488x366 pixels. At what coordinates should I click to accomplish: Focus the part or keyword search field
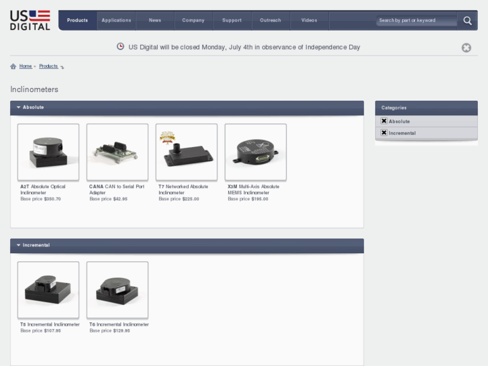click(416, 21)
